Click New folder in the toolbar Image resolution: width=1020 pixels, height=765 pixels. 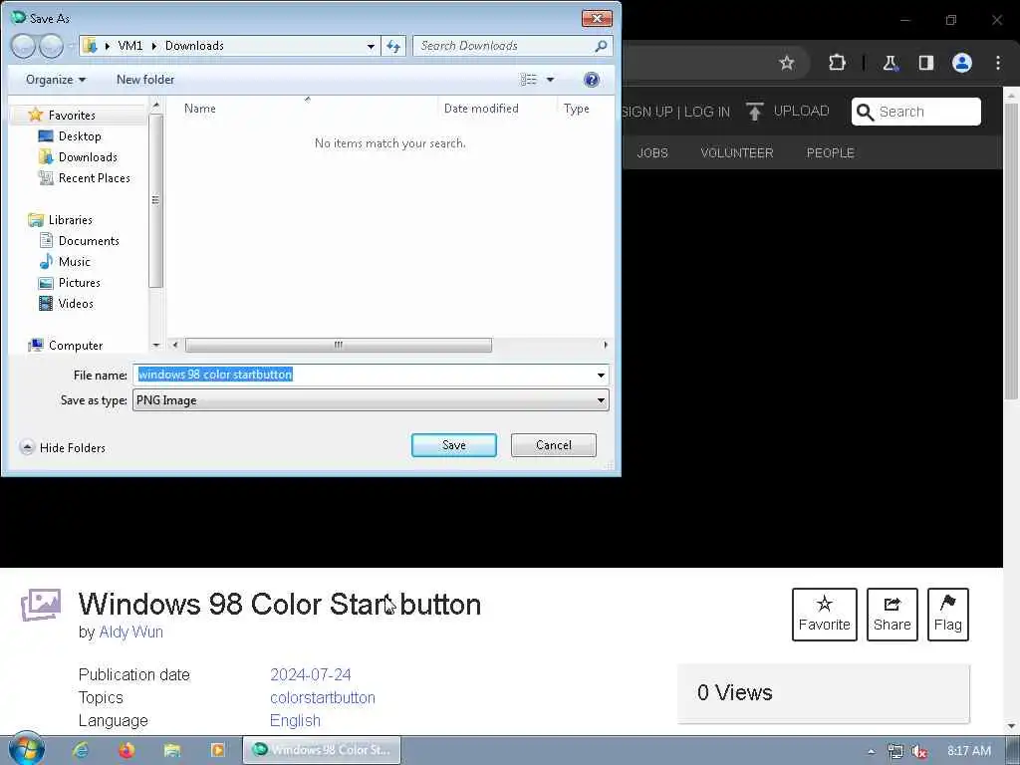[145, 80]
